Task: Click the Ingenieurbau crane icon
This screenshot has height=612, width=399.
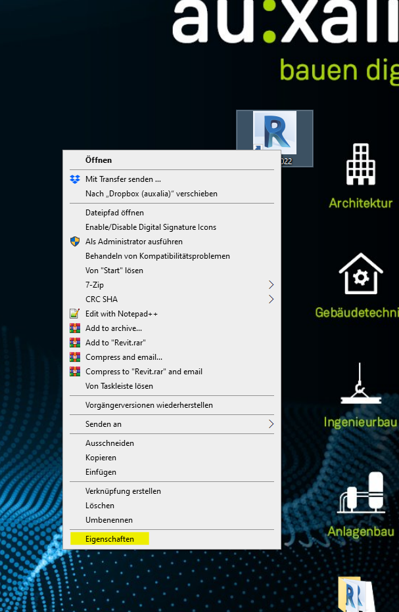Action: pyautogui.click(x=360, y=383)
